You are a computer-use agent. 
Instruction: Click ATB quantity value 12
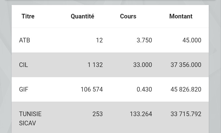(x=99, y=40)
